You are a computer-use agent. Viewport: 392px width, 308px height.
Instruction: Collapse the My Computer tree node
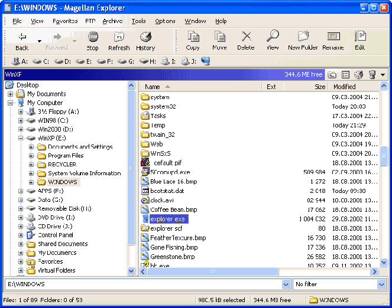point(10,103)
